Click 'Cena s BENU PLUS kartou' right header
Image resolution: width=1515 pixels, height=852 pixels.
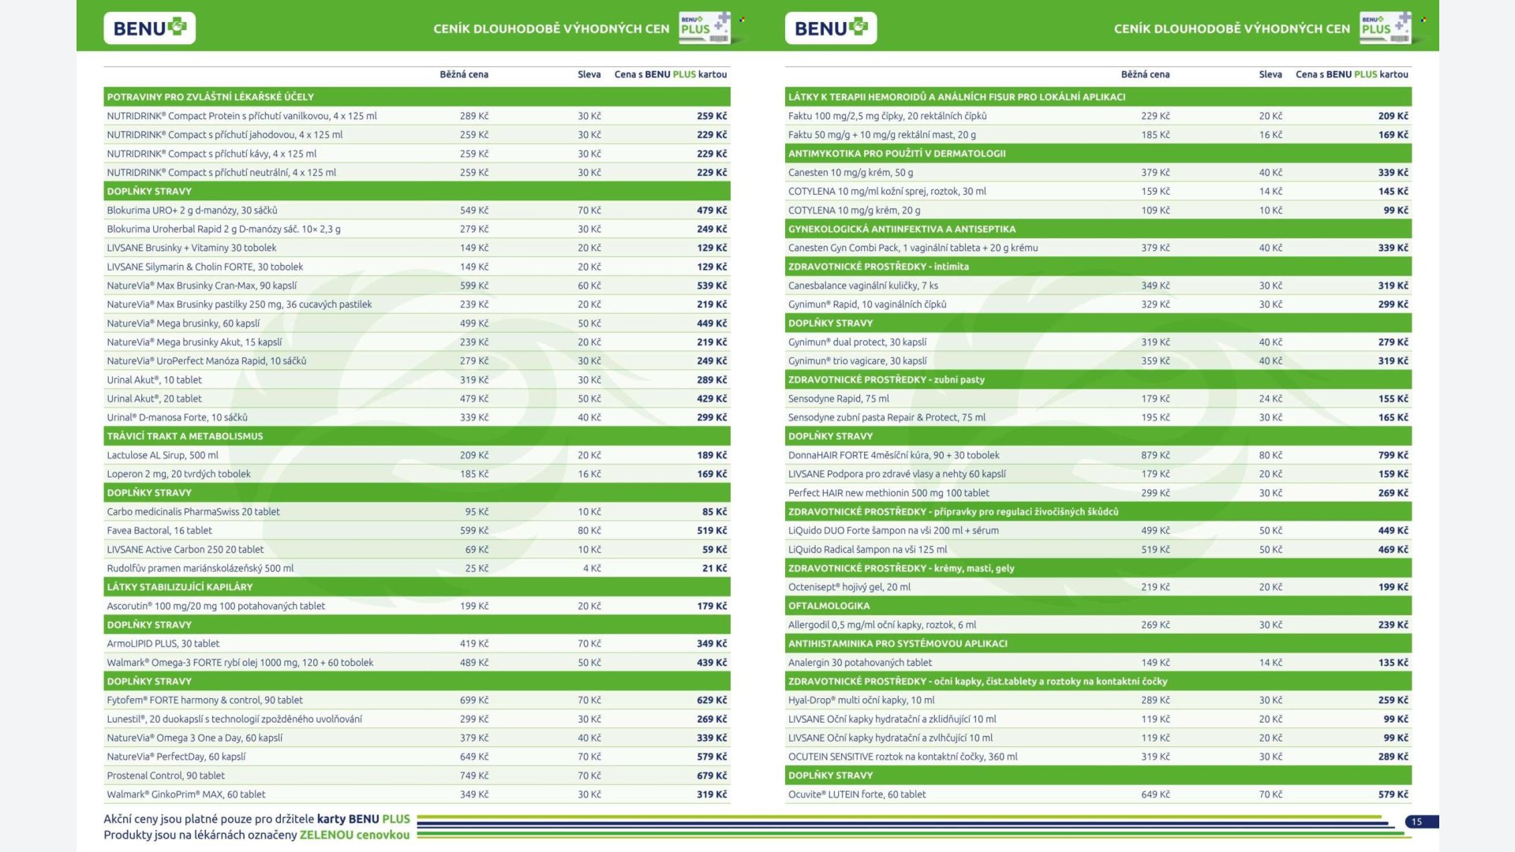[1352, 74]
